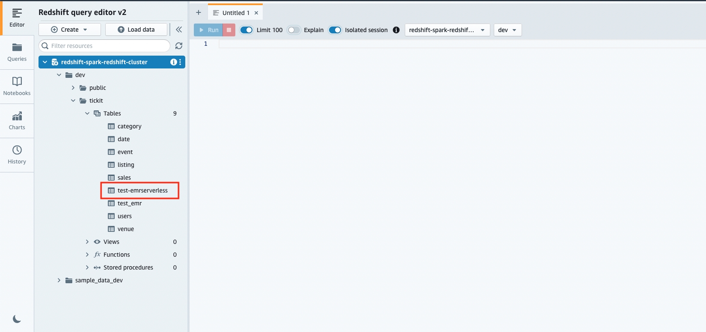Click the public schema folder icon

point(83,88)
